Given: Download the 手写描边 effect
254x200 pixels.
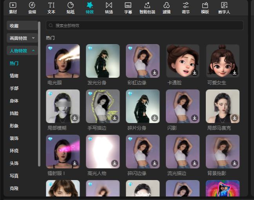Looking at the screenshot, I should (115, 118).
